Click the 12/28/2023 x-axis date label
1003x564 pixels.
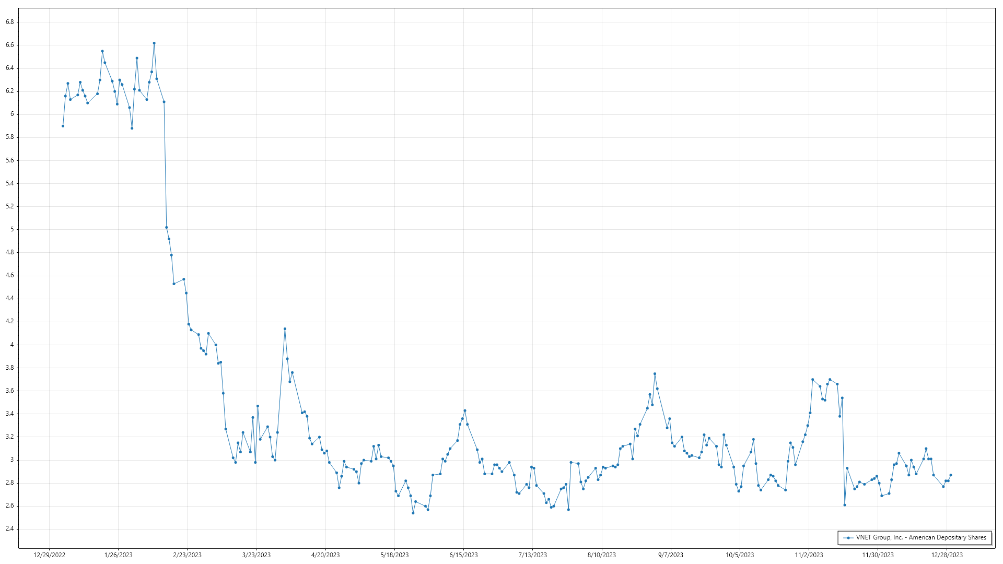(947, 555)
